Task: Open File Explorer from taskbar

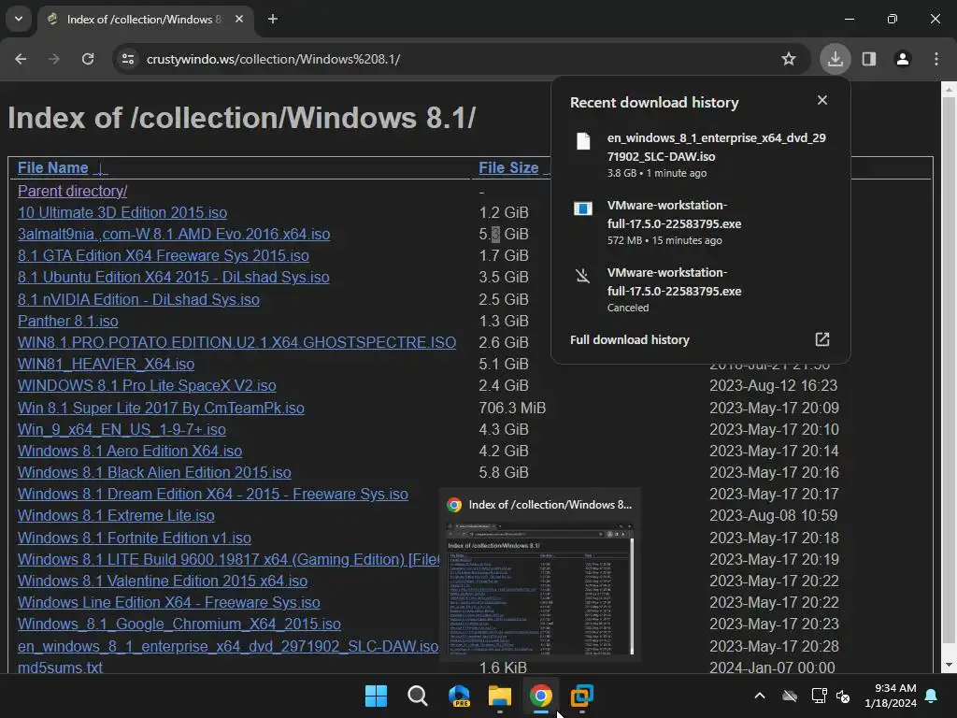Action: [500, 696]
